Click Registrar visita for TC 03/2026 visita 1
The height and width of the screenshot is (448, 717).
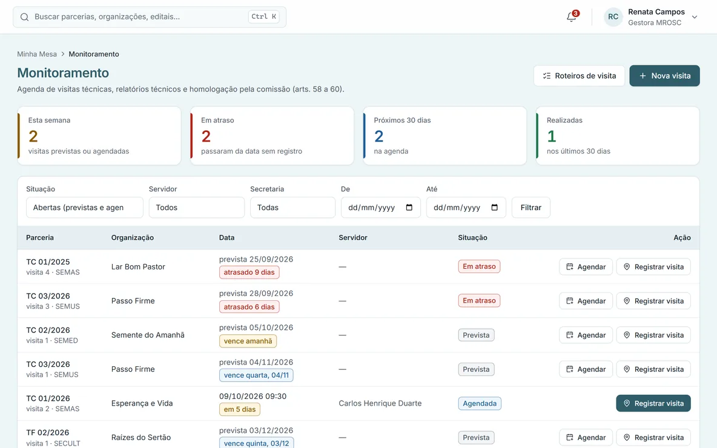[x=653, y=369]
